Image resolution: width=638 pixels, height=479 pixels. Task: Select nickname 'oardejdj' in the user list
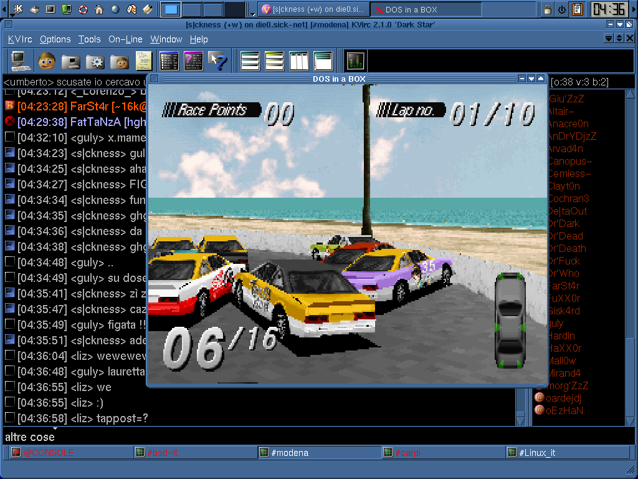pos(563,398)
